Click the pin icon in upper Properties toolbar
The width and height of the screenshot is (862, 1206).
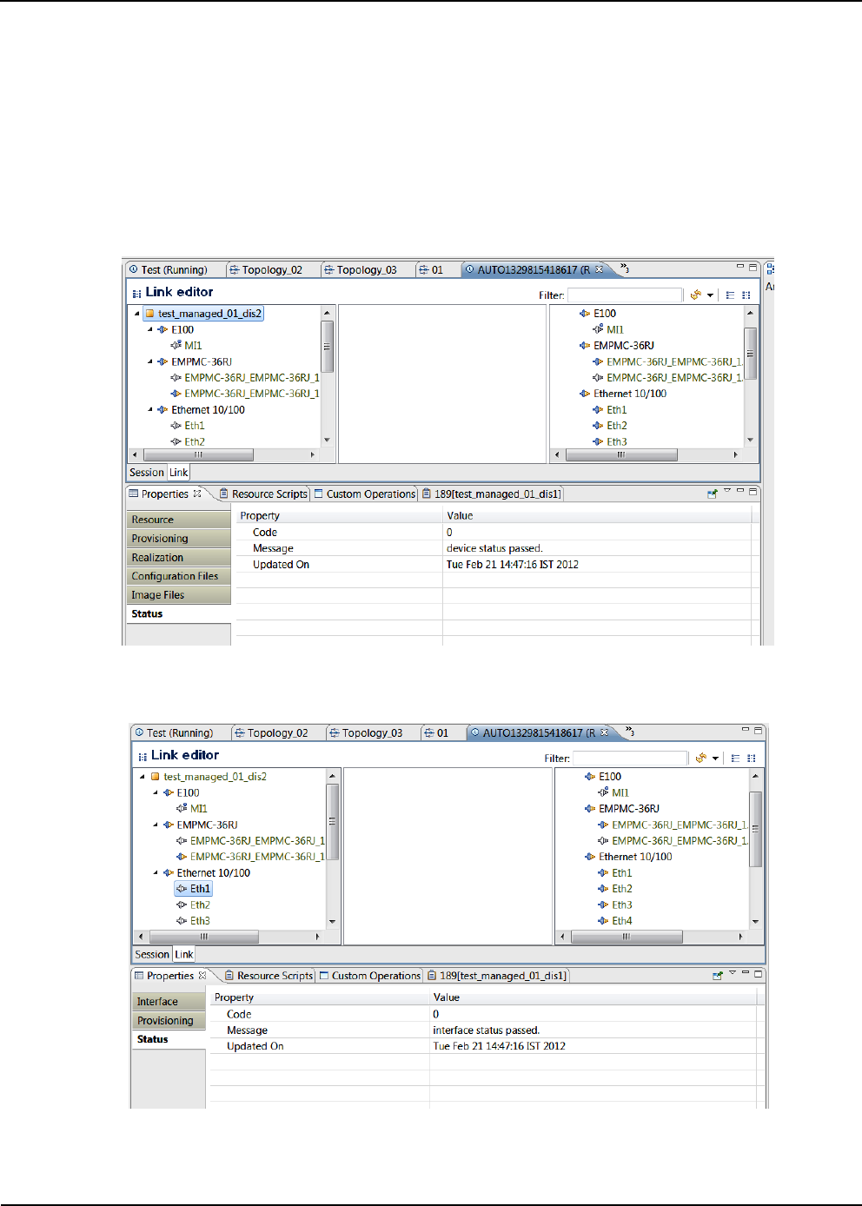coord(712,494)
